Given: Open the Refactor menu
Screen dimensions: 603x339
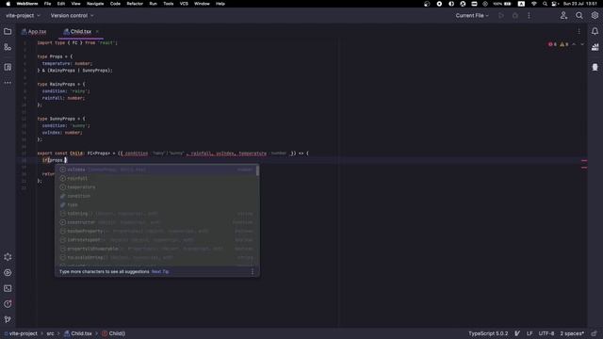Looking at the screenshot, I should coord(135,4).
